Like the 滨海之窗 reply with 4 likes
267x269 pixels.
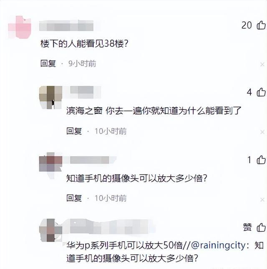[261, 92]
